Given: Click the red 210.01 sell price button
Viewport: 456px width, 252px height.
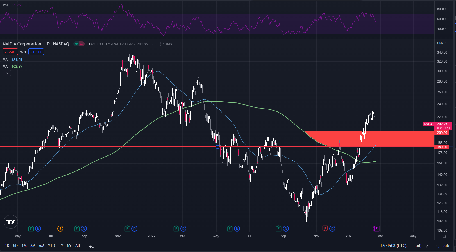Looking at the screenshot, I should (x=10, y=52).
